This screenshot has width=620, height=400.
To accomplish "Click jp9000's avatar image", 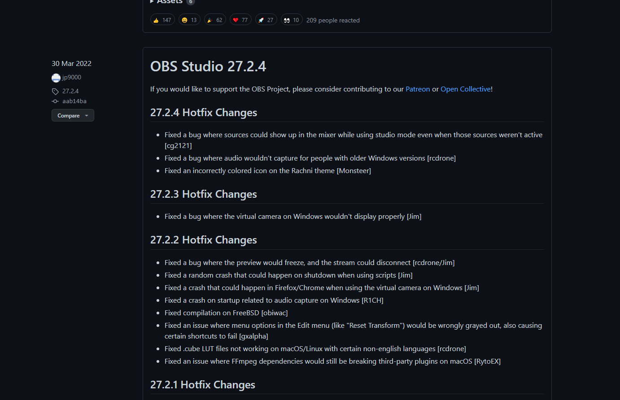I will [x=56, y=78].
